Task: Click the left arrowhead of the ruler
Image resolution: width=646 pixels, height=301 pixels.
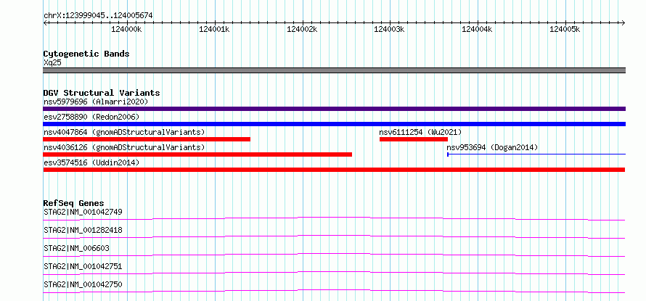Action: 45,22
